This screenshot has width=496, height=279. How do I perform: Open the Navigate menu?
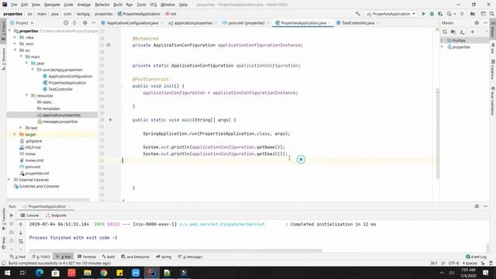click(52, 5)
